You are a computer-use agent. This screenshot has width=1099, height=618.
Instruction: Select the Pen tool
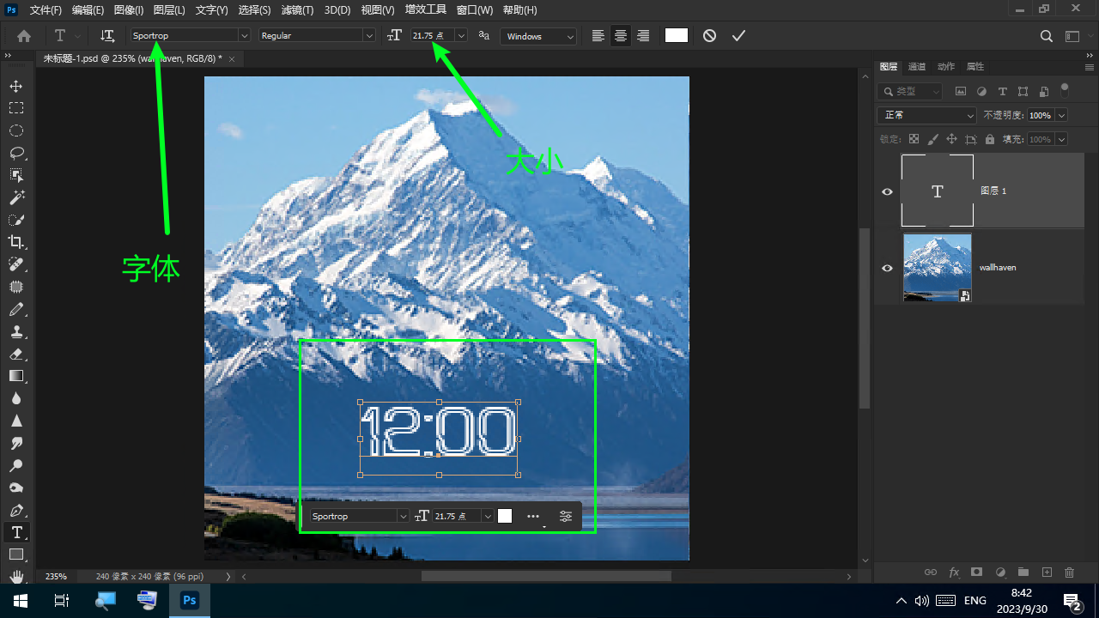tap(16, 510)
